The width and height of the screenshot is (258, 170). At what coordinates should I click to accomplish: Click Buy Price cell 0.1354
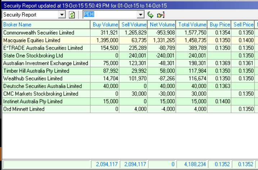click(x=219, y=33)
